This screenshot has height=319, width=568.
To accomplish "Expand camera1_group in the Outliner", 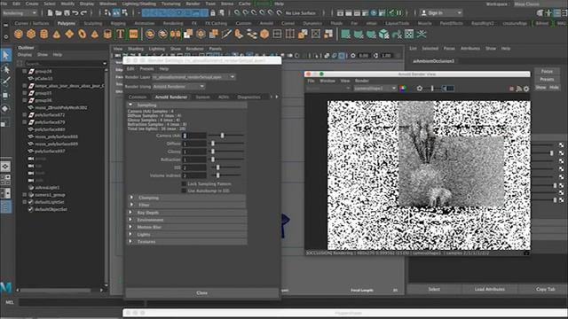I will click(25, 195).
